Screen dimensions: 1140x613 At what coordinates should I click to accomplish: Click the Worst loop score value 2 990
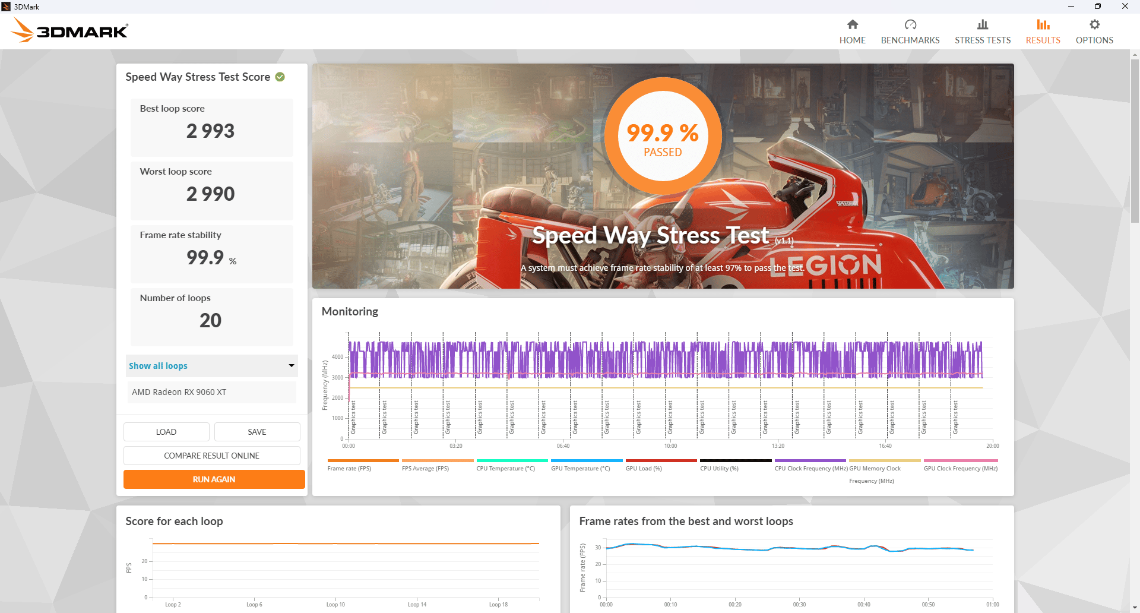tap(210, 194)
